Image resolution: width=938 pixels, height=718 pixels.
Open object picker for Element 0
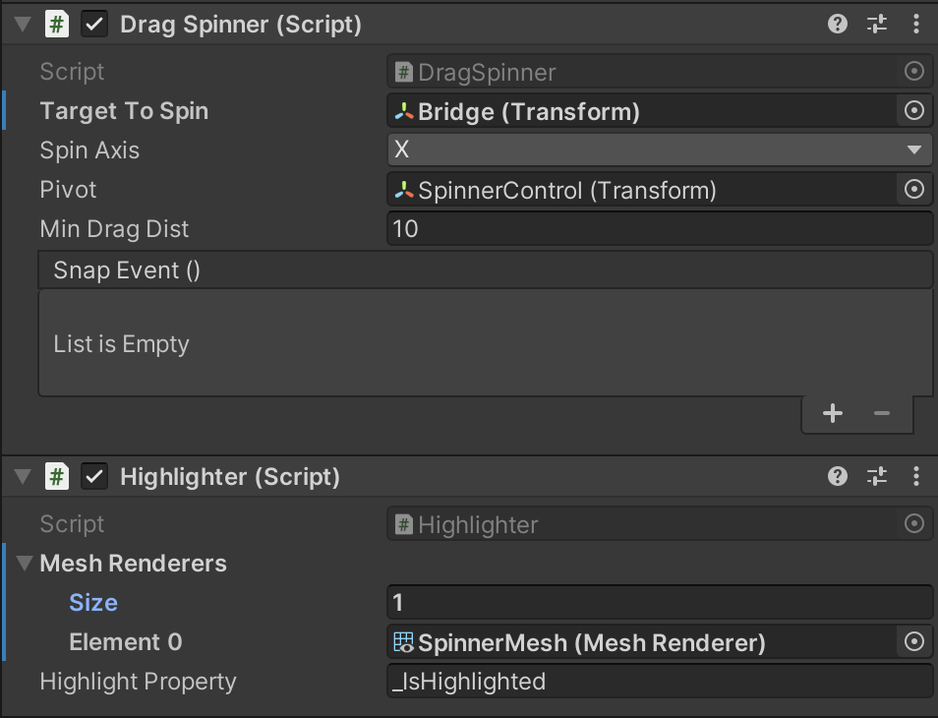click(x=914, y=642)
